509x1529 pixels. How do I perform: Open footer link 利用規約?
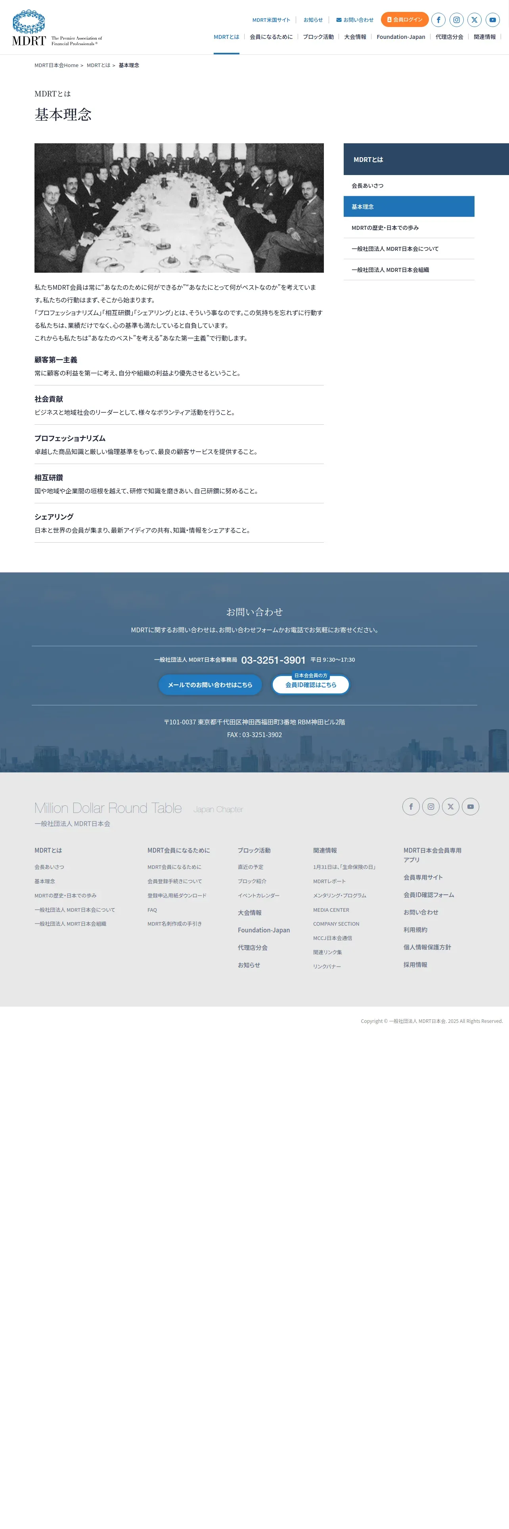pyautogui.click(x=415, y=930)
